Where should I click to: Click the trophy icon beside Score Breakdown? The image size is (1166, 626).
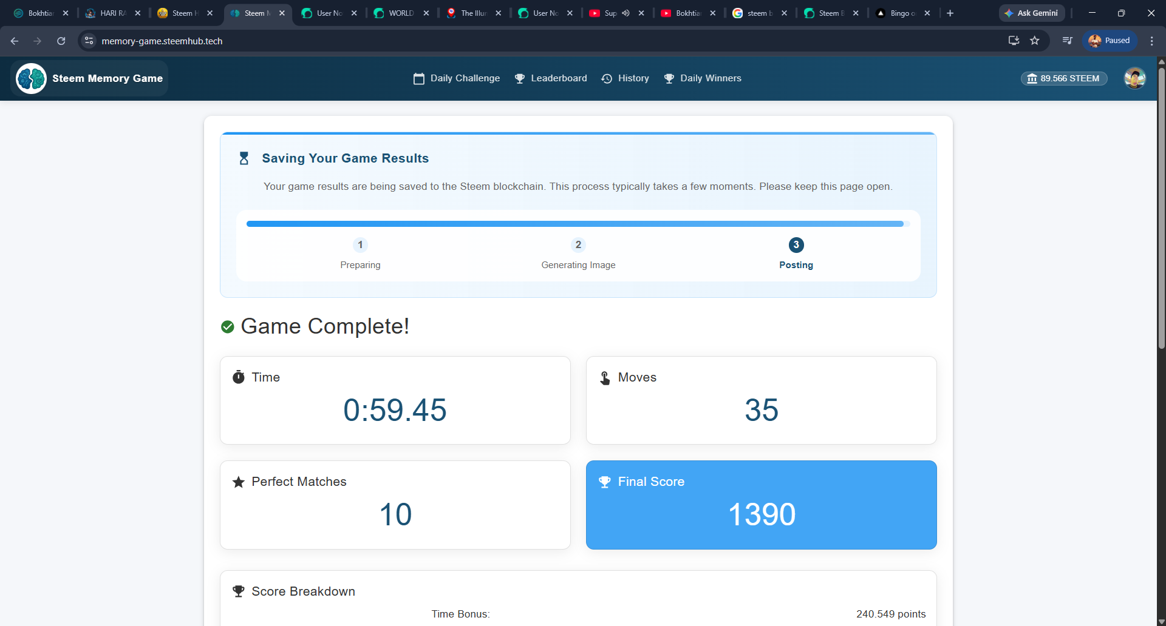point(239,591)
